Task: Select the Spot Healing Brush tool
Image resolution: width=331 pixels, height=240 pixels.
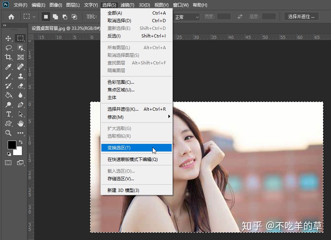Action: [20, 67]
